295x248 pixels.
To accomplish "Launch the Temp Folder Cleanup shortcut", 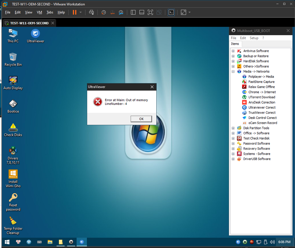I will tap(13, 226).
